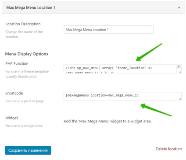This screenshot has width=186, height=160.
Task: Click the 'Add the Max Mega Menu widget' text
Action: 107,121
